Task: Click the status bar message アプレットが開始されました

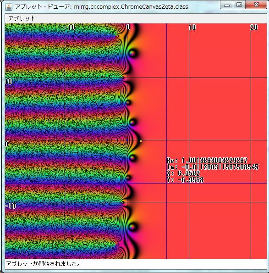Action: pyautogui.click(x=43, y=264)
